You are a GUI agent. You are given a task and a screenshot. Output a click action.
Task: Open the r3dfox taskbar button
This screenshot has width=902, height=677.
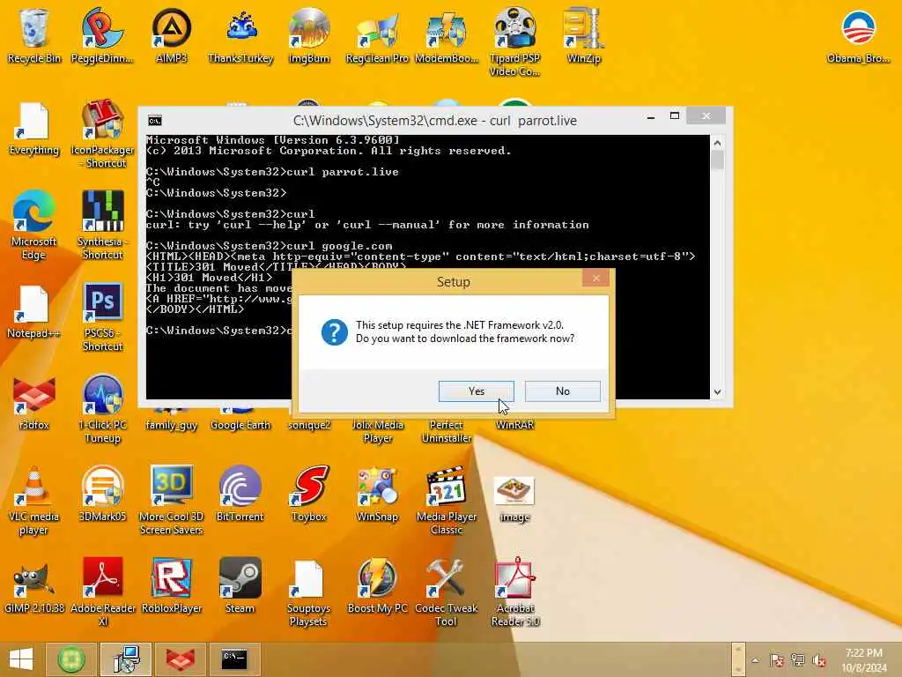pyautogui.click(x=180, y=659)
